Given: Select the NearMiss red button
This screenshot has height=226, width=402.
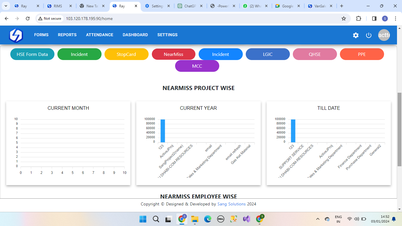Looking at the screenshot, I should tap(174, 54).
